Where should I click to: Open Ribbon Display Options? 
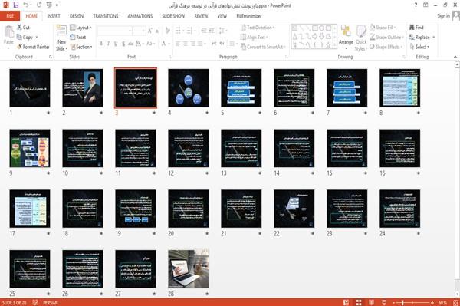coord(426,5)
